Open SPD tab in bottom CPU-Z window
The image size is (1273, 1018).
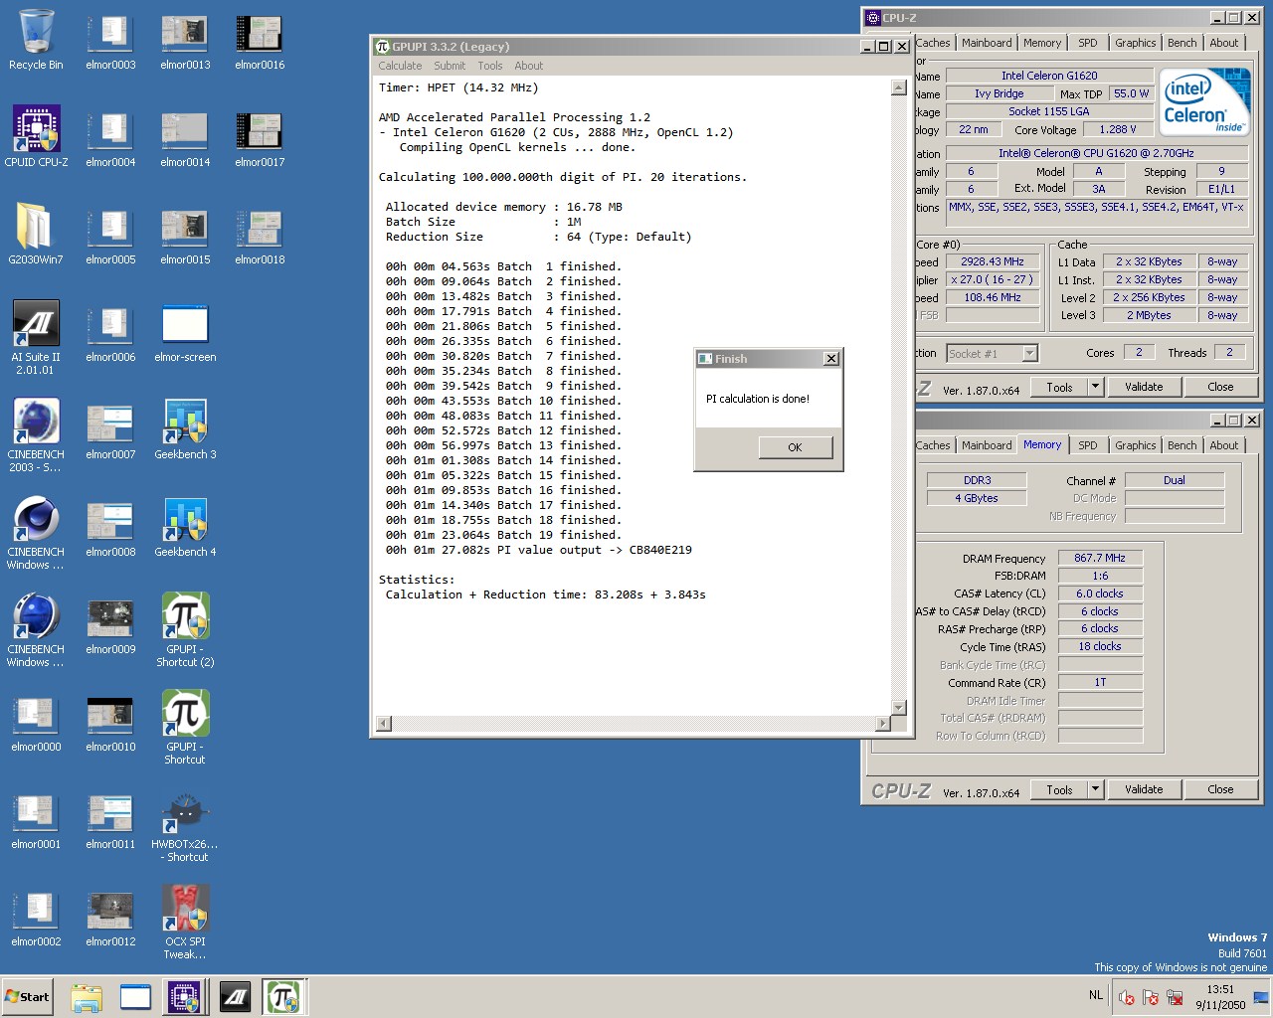[x=1088, y=445]
